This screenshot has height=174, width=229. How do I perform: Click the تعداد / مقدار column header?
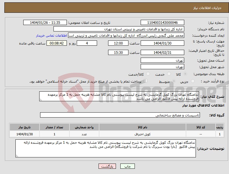(54, 127)
